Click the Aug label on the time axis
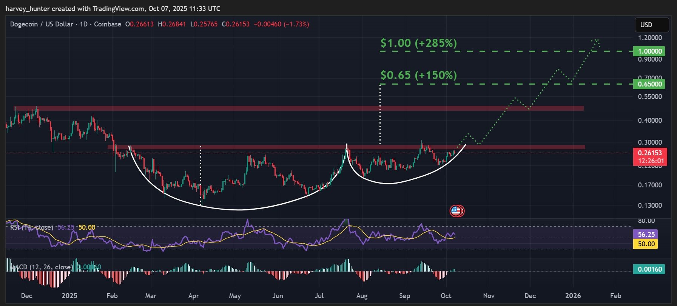The image size is (677, 306). (x=362, y=296)
